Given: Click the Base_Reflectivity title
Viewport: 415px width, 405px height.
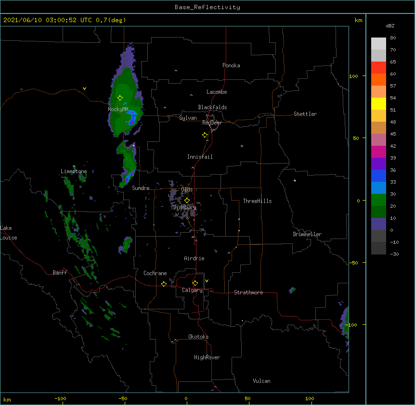Looking at the screenshot, I should 207,7.
